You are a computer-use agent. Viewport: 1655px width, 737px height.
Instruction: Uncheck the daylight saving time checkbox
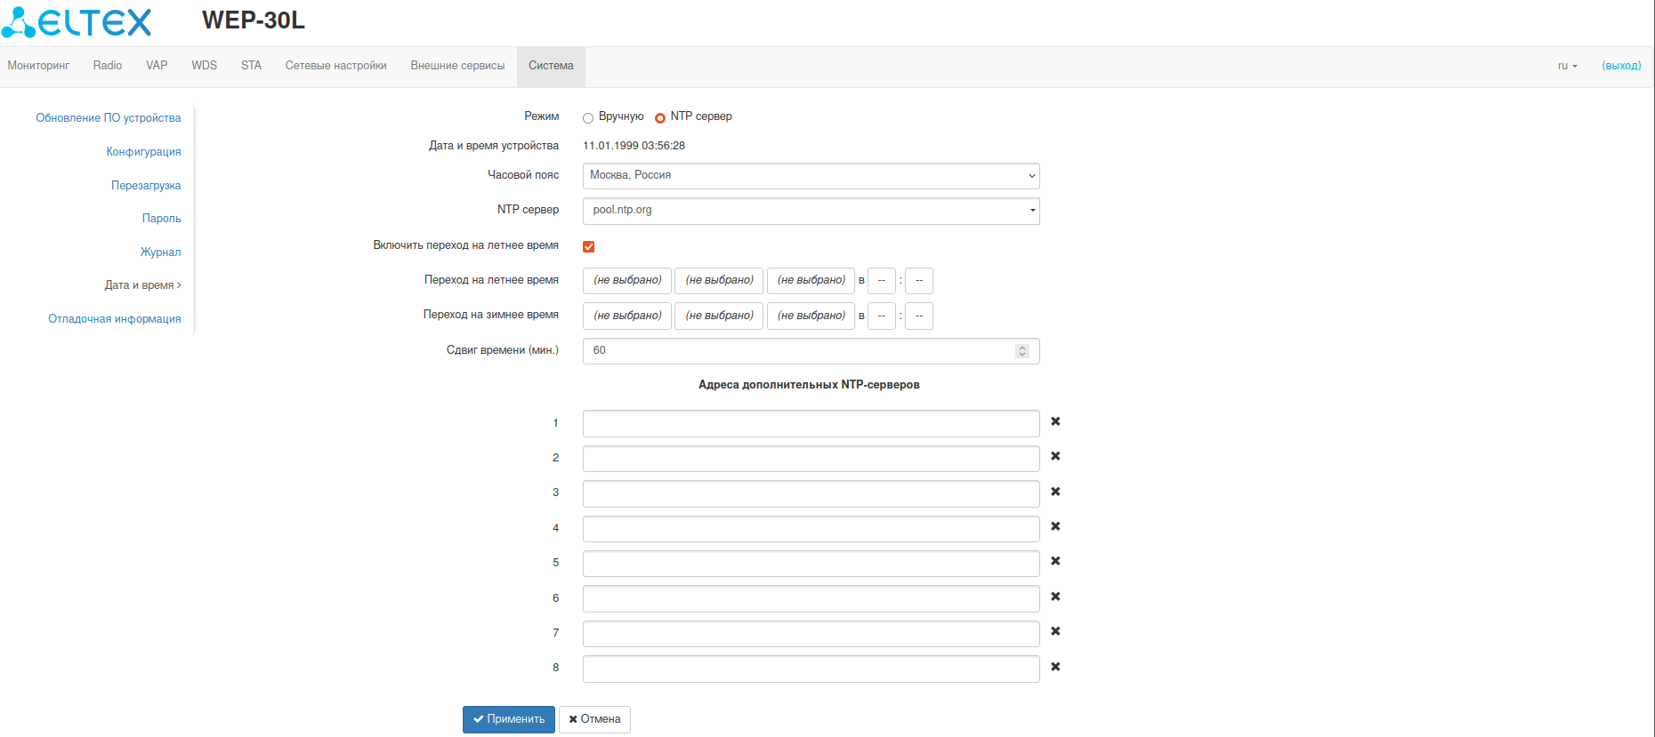click(x=588, y=246)
